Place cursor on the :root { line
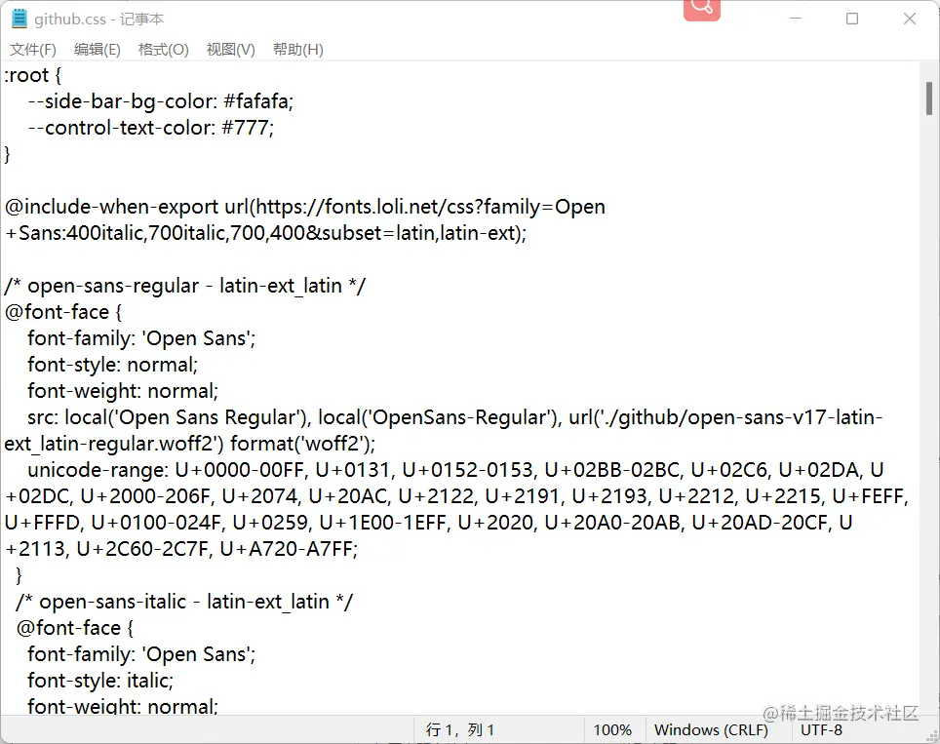 32,75
